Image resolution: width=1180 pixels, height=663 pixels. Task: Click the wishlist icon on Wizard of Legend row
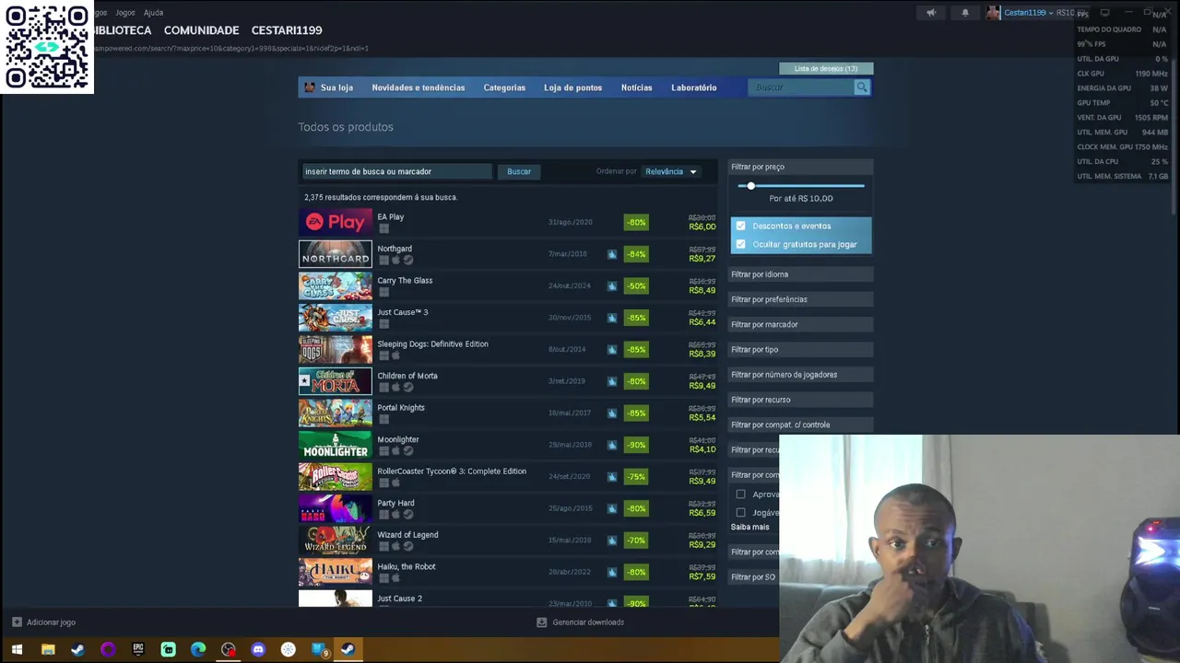[612, 541]
